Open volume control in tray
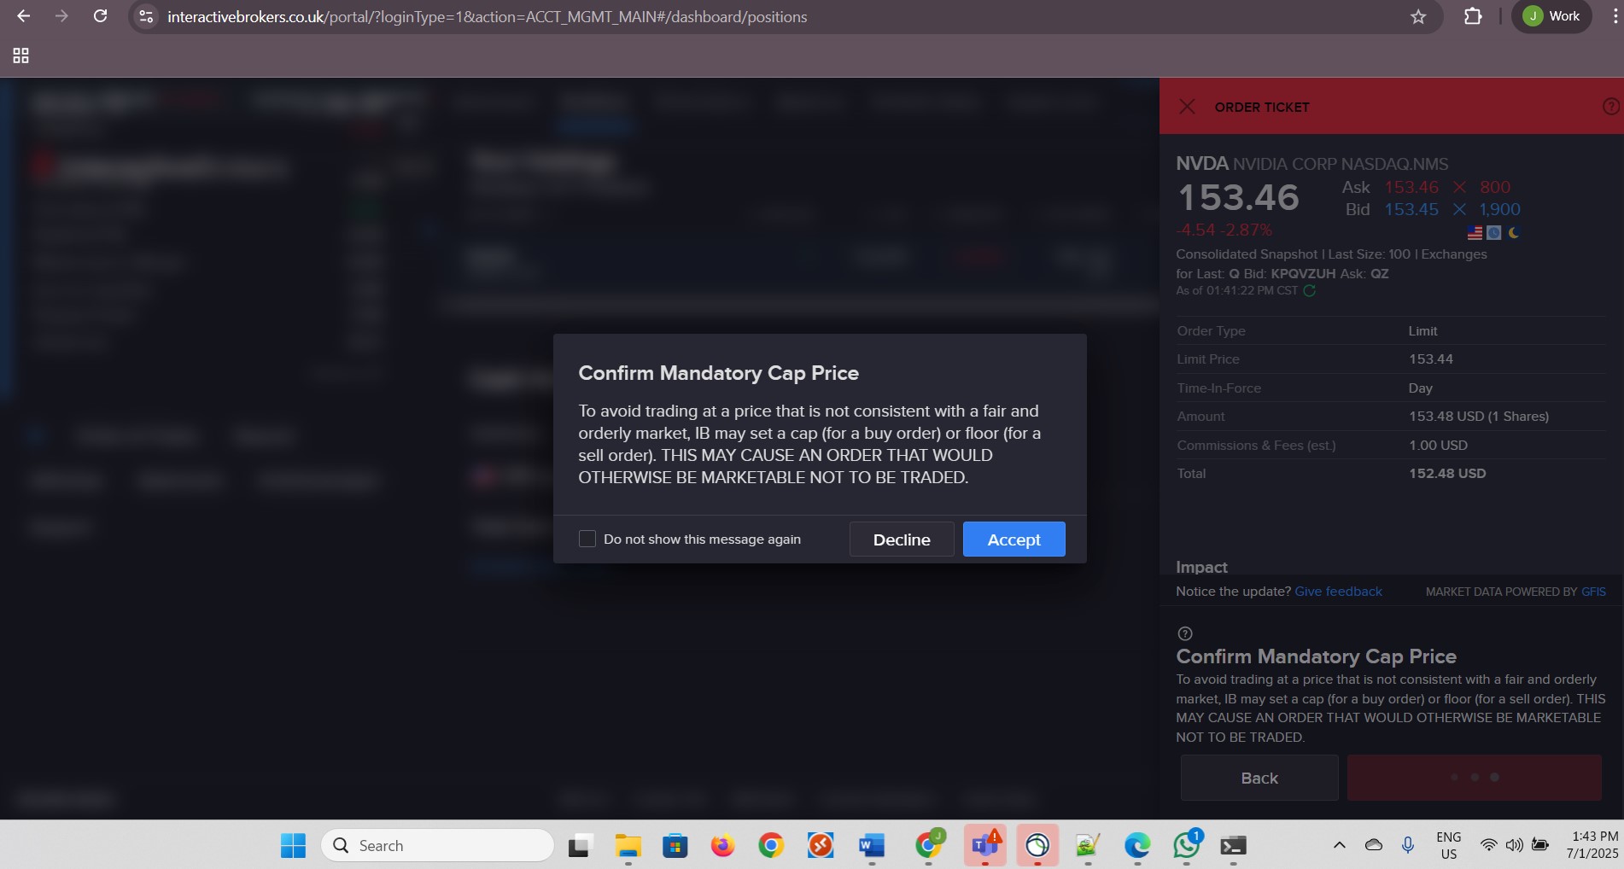1624x869 pixels. [x=1514, y=845]
